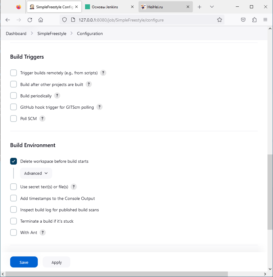Expand the chevron after Dashboard breadcrumb

pyautogui.click(x=32, y=33)
